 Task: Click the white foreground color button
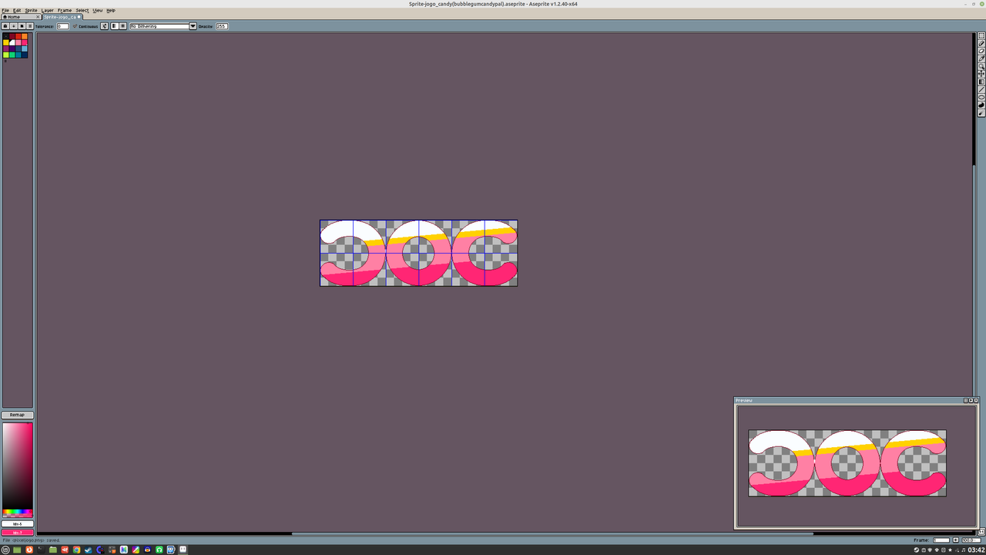[17, 524]
